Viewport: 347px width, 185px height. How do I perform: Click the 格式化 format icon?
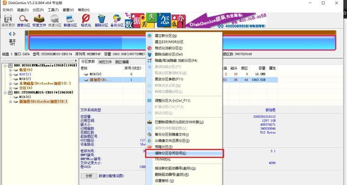tap(86, 21)
